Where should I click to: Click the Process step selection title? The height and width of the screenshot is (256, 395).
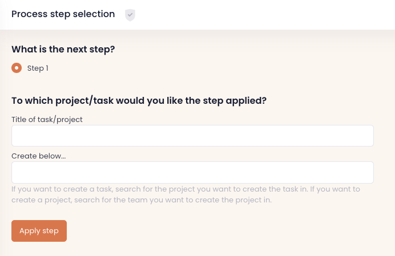pyautogui.click(x=63, y=14)
